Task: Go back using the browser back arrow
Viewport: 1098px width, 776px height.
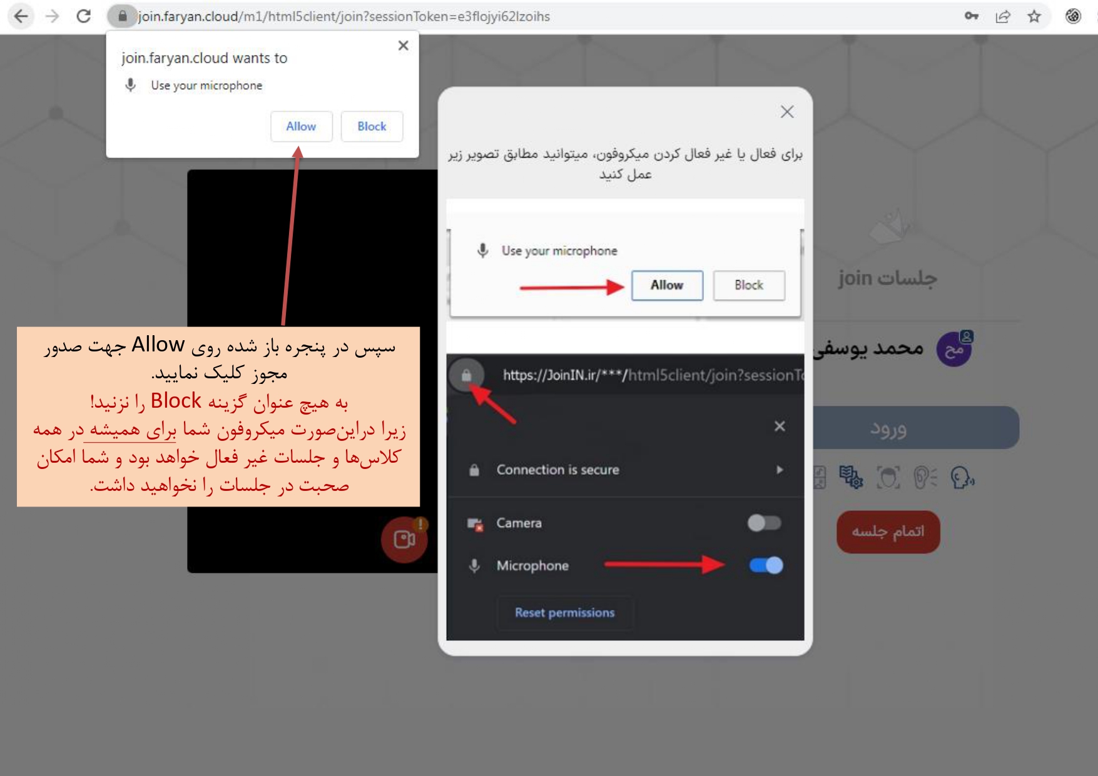Action: [x=21, y=16]
